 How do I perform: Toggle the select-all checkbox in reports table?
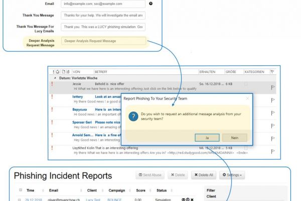(x=21, y=190)
